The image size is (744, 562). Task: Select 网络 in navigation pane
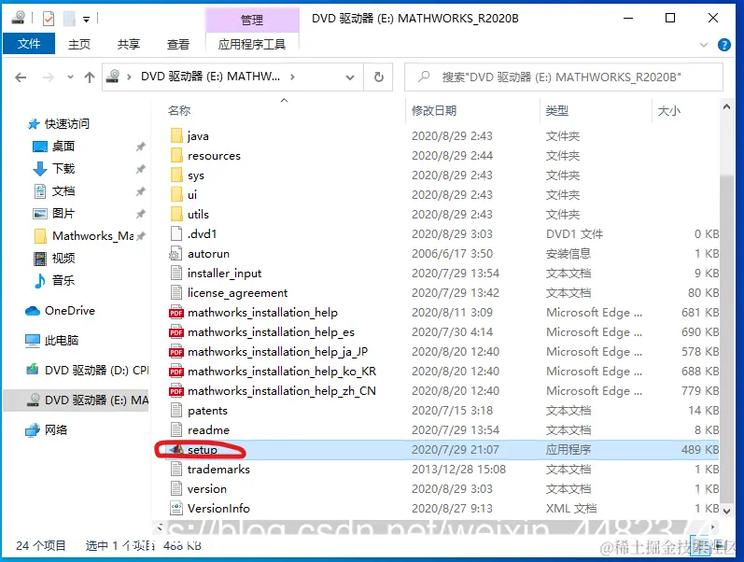coord(55,430)
